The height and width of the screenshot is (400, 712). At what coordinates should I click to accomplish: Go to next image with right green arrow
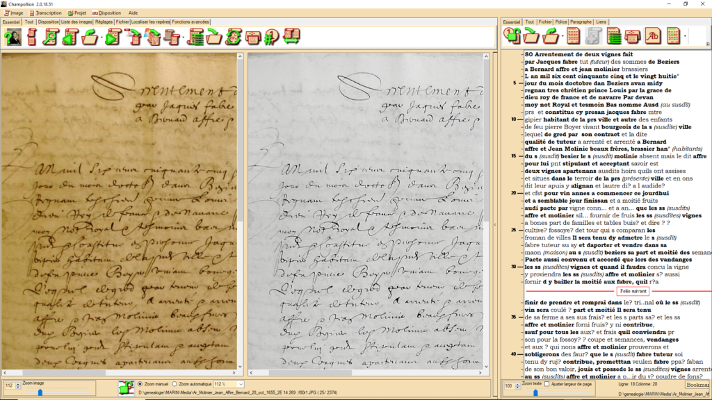tap(113, 37)
